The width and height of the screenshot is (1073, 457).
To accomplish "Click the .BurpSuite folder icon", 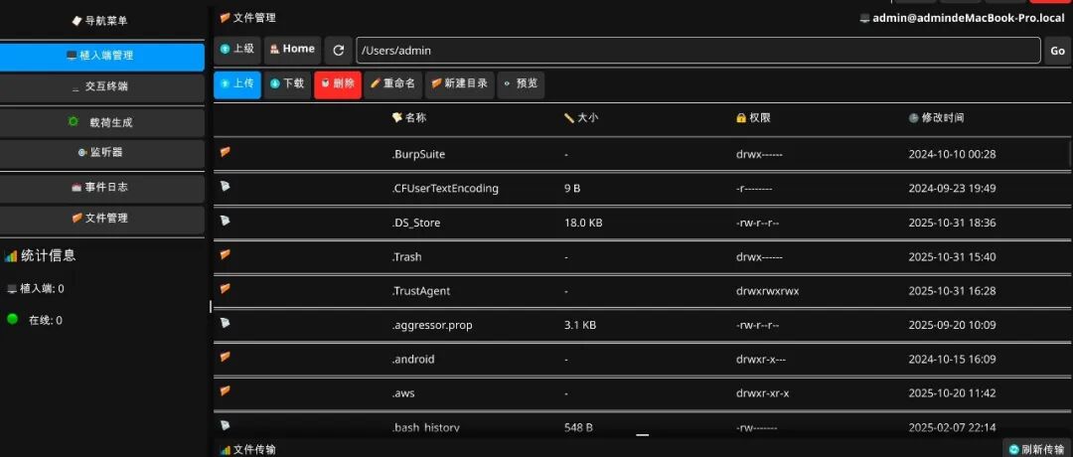I will pyautogui.click(x=226, y=152).
